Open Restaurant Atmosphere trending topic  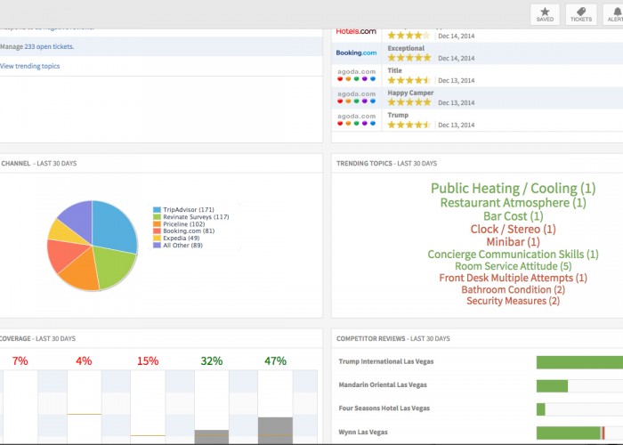pyautogui.click(x=513, y=203)
